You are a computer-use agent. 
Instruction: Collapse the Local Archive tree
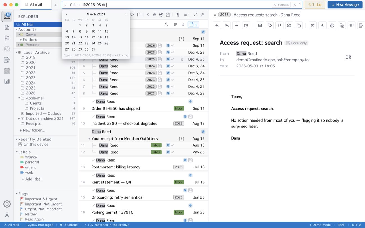click(17, 53)
